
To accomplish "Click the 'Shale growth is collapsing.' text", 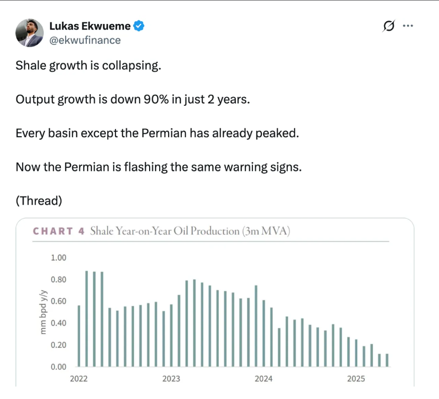I will (88, 66).
